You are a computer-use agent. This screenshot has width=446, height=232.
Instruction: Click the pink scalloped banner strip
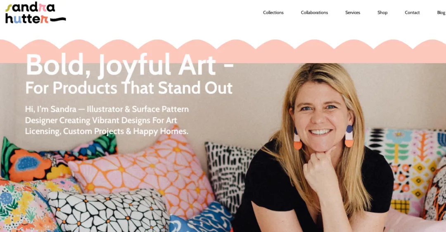point(223,51)
